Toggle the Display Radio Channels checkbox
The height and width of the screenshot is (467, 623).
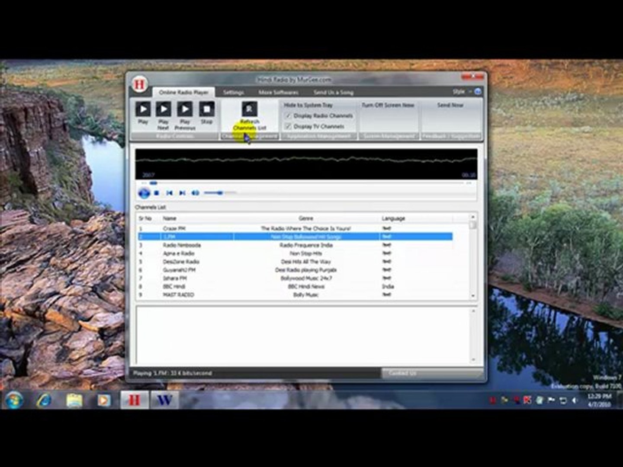(x=288, y=116)
